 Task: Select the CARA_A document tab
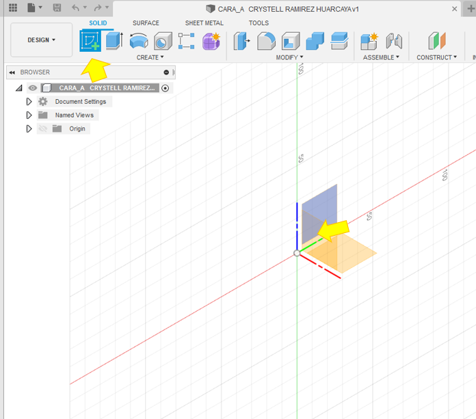coord(282,9)
